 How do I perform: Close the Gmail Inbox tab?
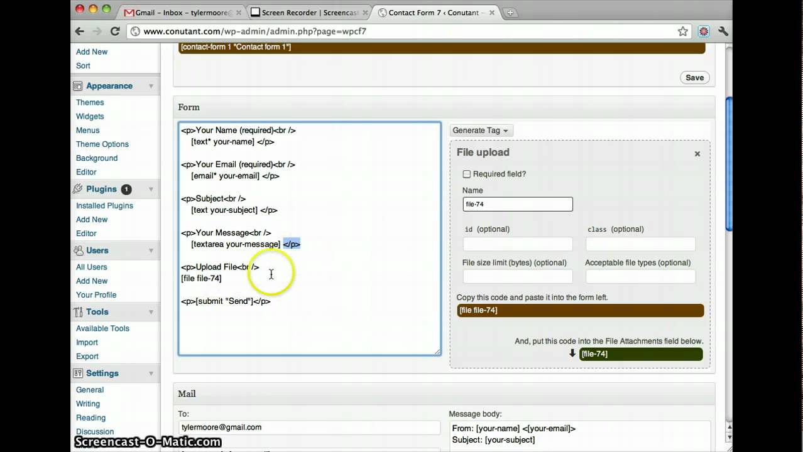[239, 13]
